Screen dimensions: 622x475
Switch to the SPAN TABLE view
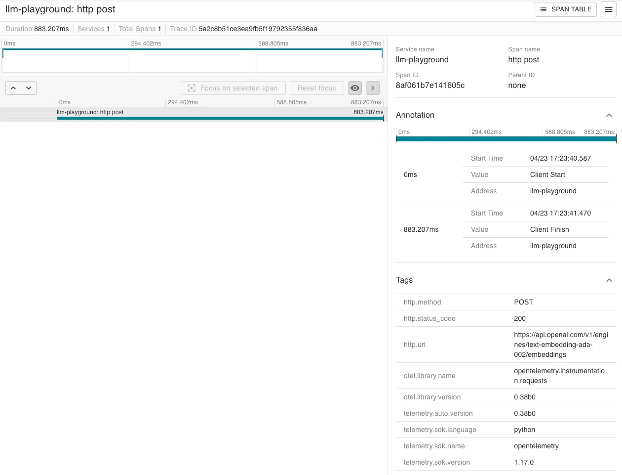tap(565, 9)
